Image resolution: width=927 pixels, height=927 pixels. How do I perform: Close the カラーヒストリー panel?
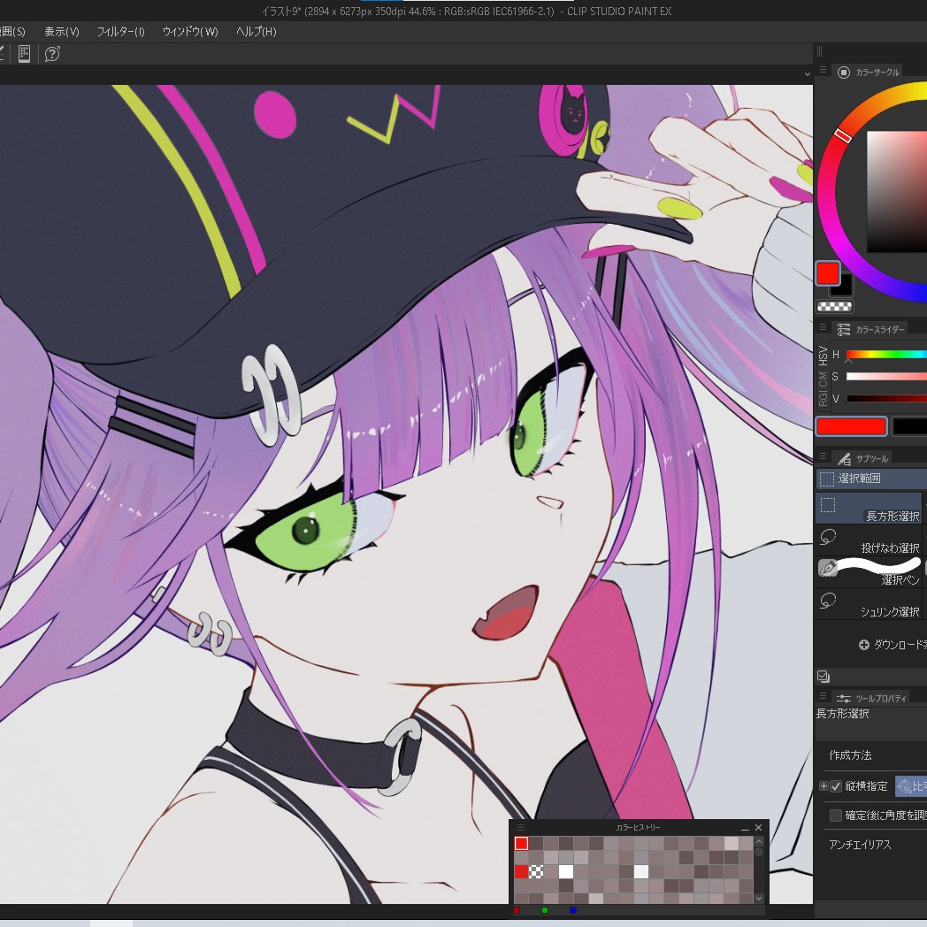[759, 828]
